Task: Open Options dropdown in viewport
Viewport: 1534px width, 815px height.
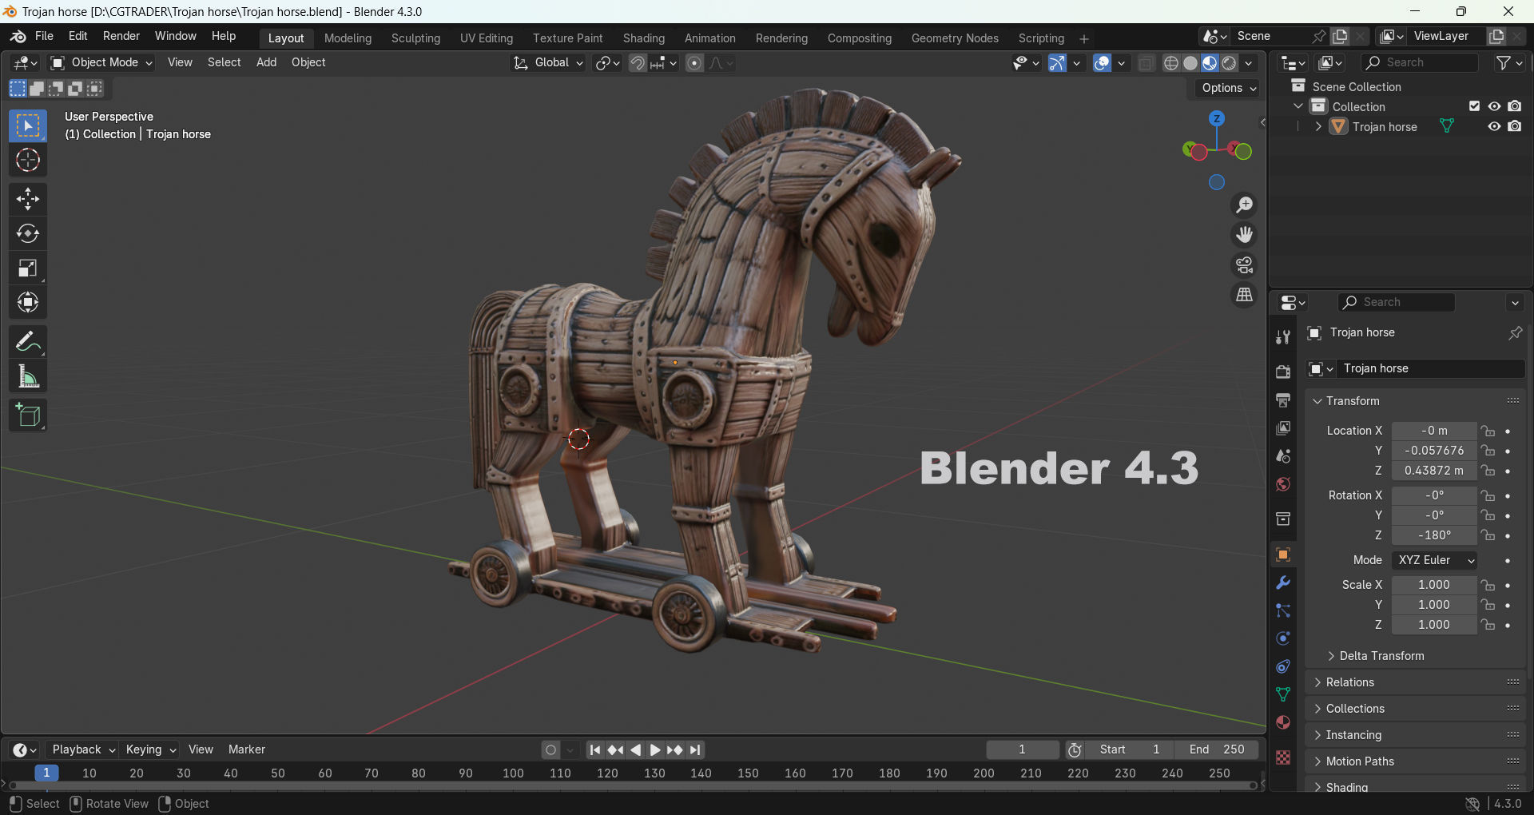Action: (1228, 88)
